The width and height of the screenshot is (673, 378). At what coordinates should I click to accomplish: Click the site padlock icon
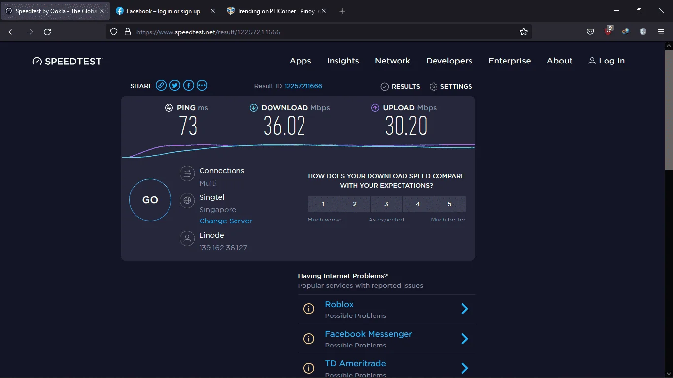click(x=127, y=31)
